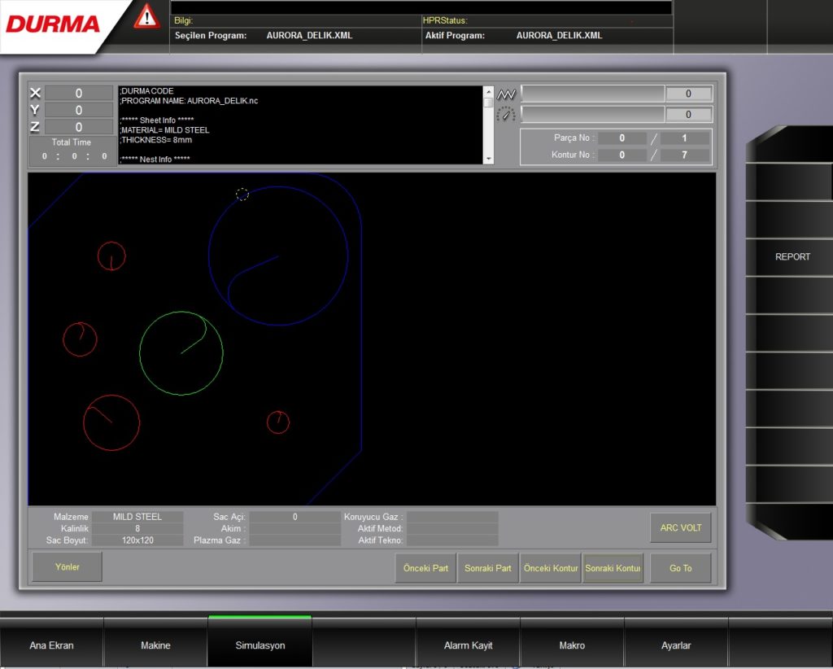Click the 'PROGRAM NAME: AURORA_DELIK.nc' code line

tap(190, 101)
